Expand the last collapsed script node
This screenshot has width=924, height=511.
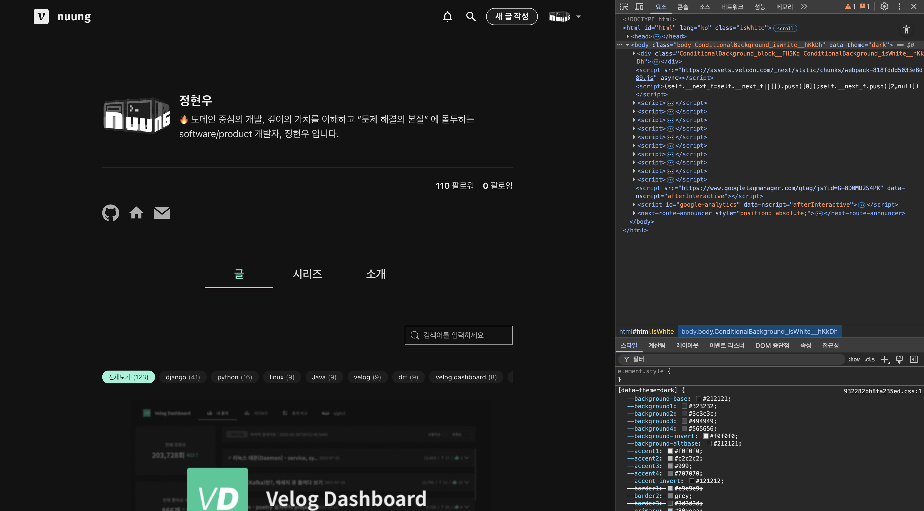click(634, 179)
